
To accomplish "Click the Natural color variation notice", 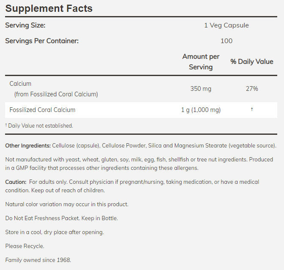I will 66,204.
